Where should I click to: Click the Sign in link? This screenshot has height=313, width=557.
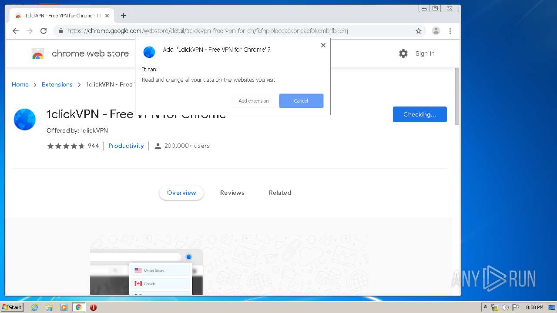(425, 53)
